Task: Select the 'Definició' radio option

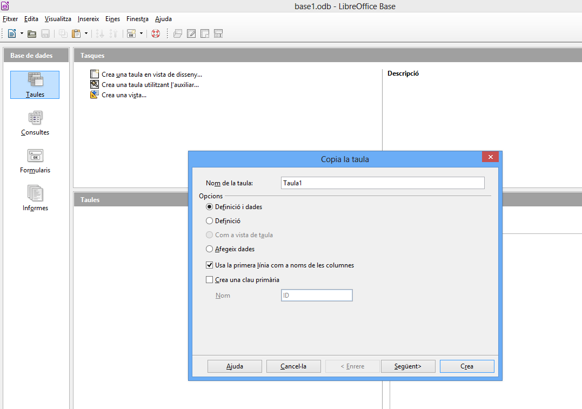Action: [x=210, y=220]
